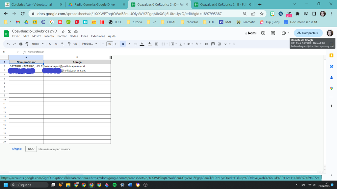Open version history clock icon
The height and width of the screenshot is (189, 337).
pyautogui.click(x=263, y=33)
